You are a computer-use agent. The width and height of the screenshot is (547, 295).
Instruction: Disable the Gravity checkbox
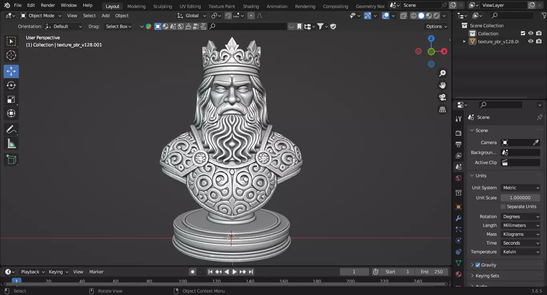[x=478, y=265]
